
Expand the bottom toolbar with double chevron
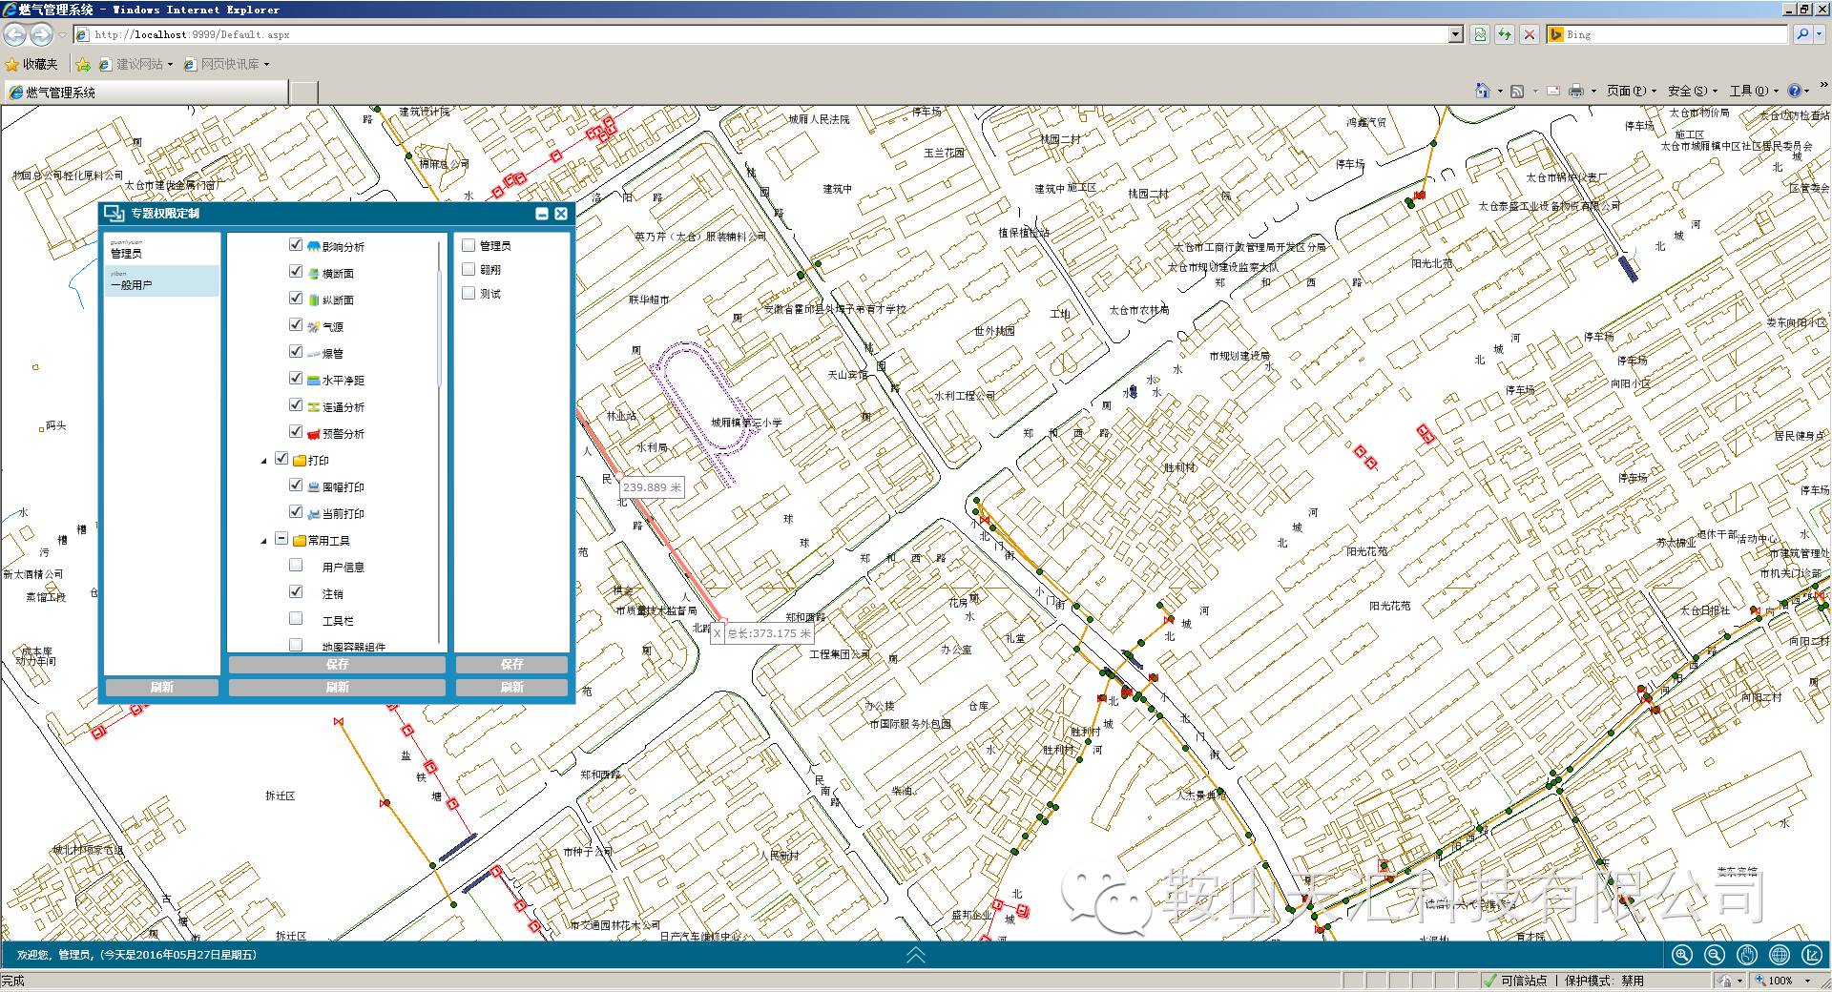(x=915, y=955)
